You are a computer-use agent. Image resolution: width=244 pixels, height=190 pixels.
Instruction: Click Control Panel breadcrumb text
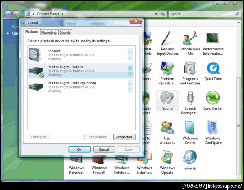coord(48,14)
